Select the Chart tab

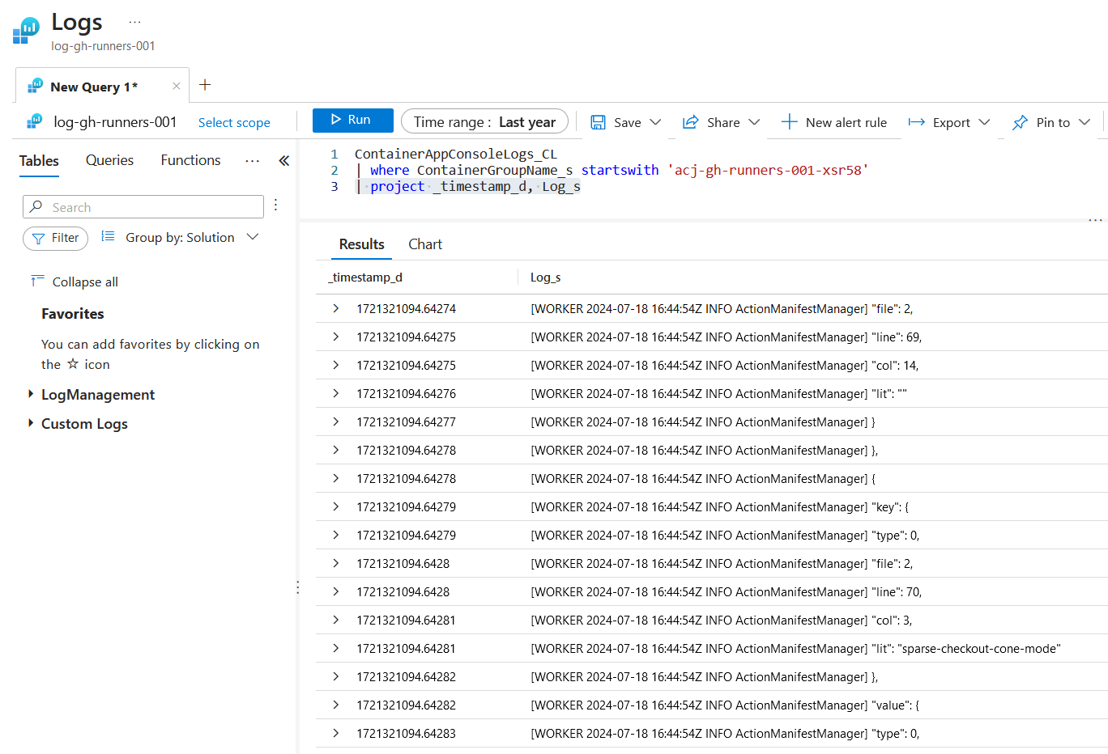[x=425, y=244]
